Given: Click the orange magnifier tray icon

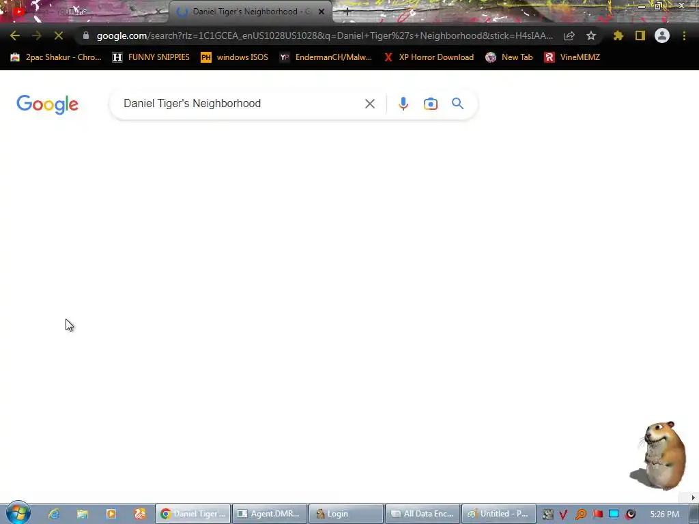Looking at the screenshot, I should (580, 514).
